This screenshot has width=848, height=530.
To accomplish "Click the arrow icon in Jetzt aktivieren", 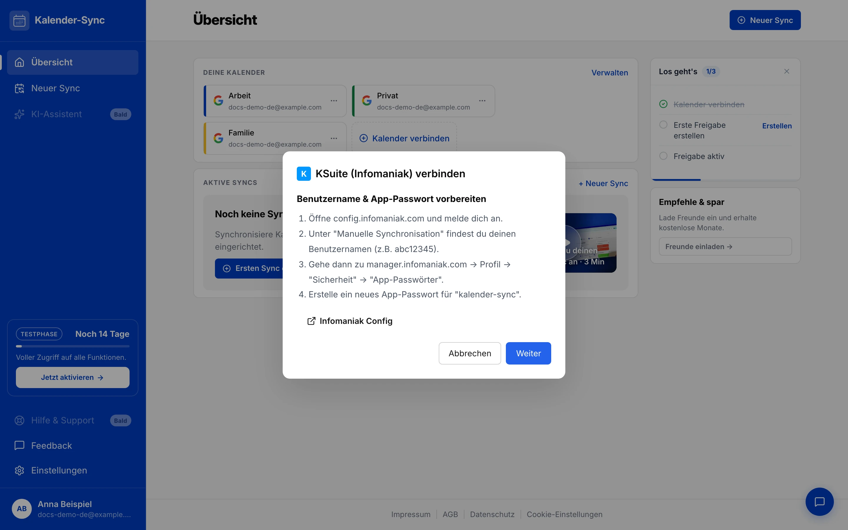I will (x=101, y=377).
